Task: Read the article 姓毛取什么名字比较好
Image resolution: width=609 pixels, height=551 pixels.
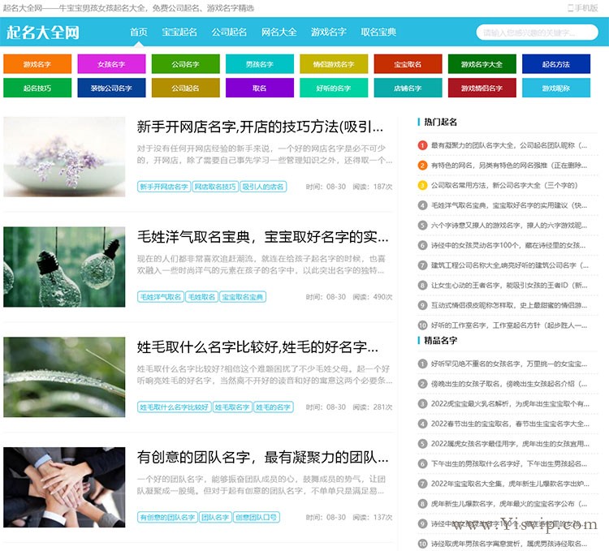Action: tap(257, 347)
